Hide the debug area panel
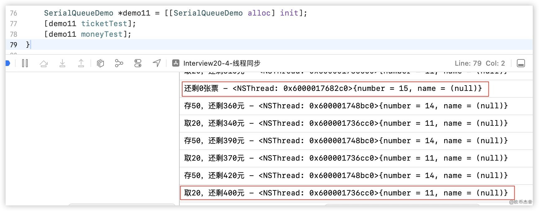Screen dimensions: 539x211 click(521, 63)
